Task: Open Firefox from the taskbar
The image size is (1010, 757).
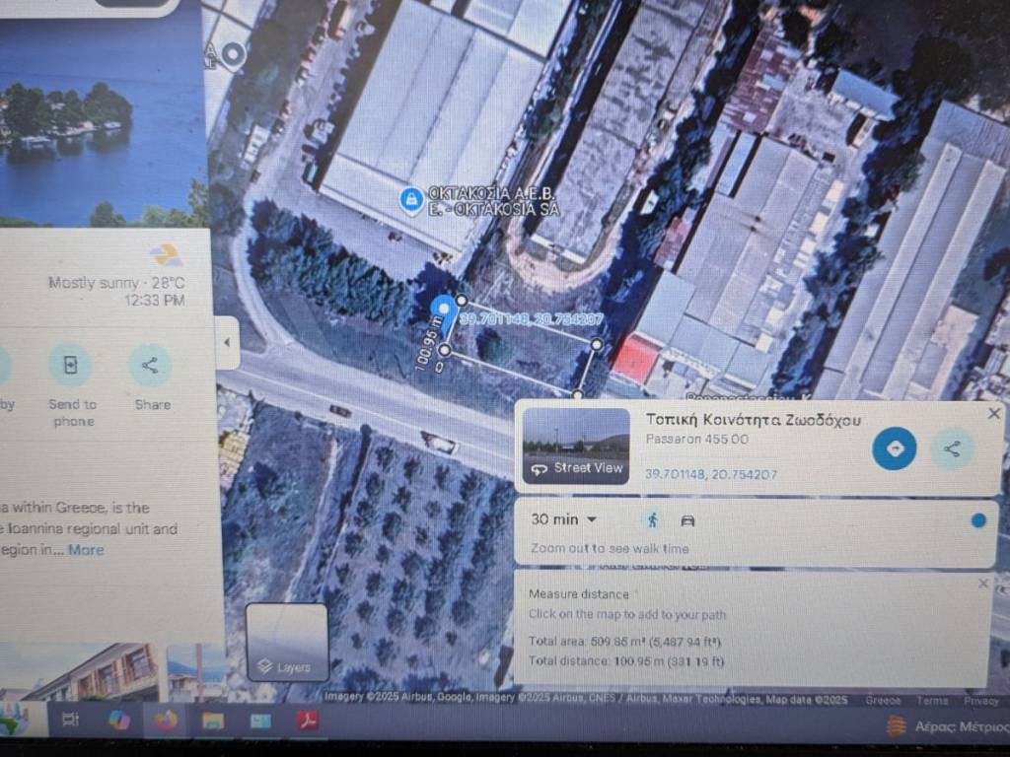Action: [166, 721]
